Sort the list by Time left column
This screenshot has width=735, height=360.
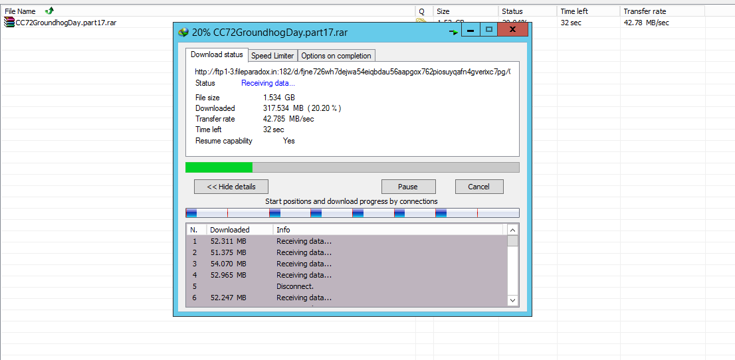tap(588, 11)
